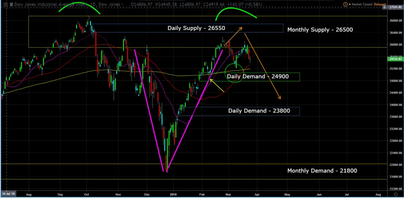Select the Monthly Demand - 21800 label
Viewport: 404px width, 198px height.
pyautogui.click(x=322, y=170)
